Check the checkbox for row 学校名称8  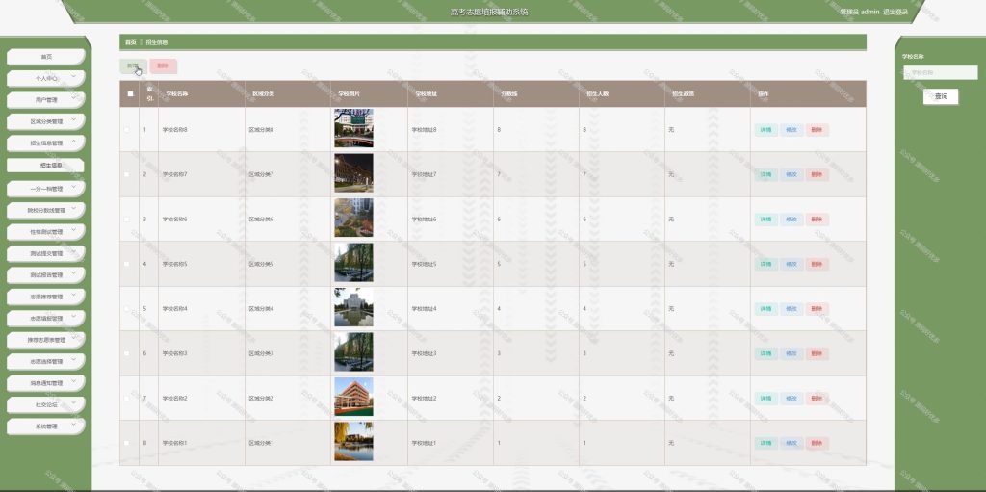click(x=127, y=130)
